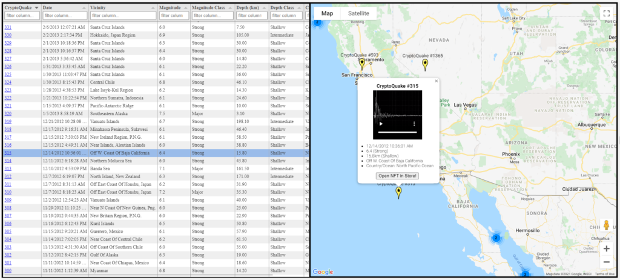Open CryptoQuake link 310
The width and height of the screenshot is (620, 280).
pos(8,192)
